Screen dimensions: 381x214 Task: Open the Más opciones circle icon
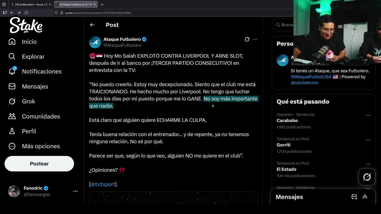[x=12, y=146]
